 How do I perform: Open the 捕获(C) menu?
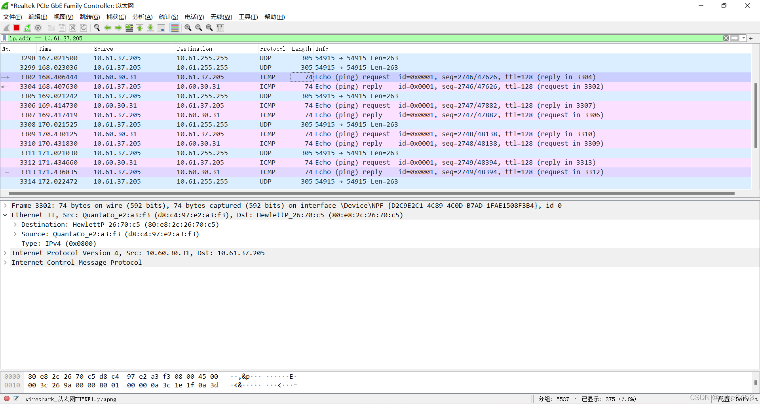(x=116, y=17)
